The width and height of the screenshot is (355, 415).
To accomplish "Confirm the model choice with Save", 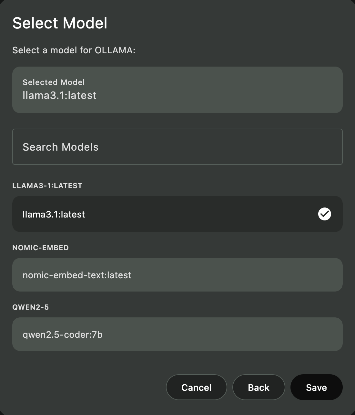I will pos(316,387).
